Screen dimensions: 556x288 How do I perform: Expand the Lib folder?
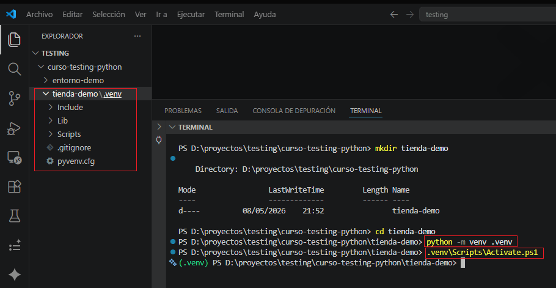[51, 120]
